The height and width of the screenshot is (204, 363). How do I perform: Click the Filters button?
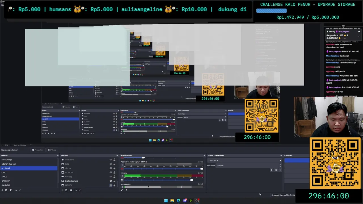52,150
